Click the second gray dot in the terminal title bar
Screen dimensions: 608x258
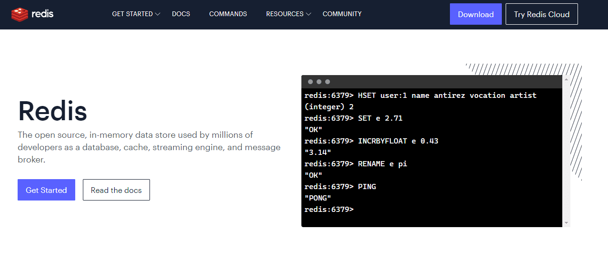(319, 82)
